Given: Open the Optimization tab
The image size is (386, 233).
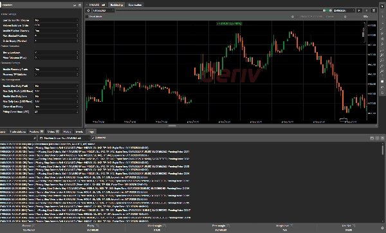Looking at the screenshot, I should 135,5.
